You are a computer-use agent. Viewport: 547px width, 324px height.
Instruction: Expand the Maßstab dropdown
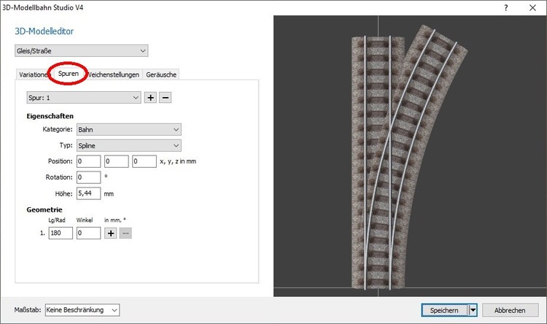point(82,310)
